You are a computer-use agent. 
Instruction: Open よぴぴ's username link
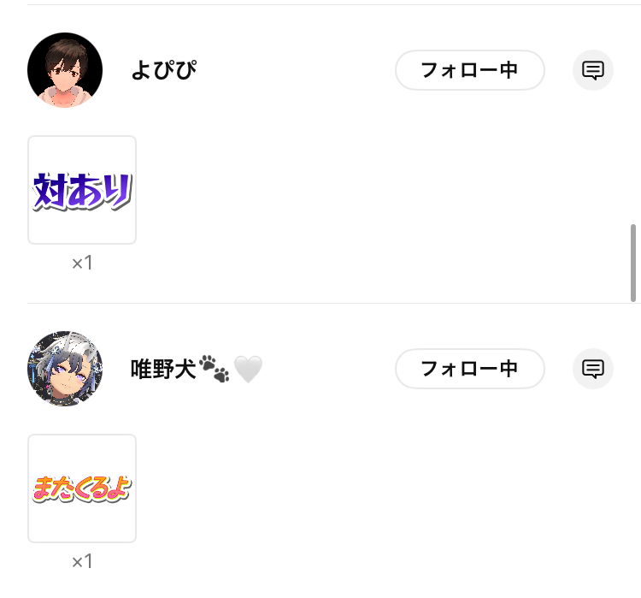coord(164,70)
